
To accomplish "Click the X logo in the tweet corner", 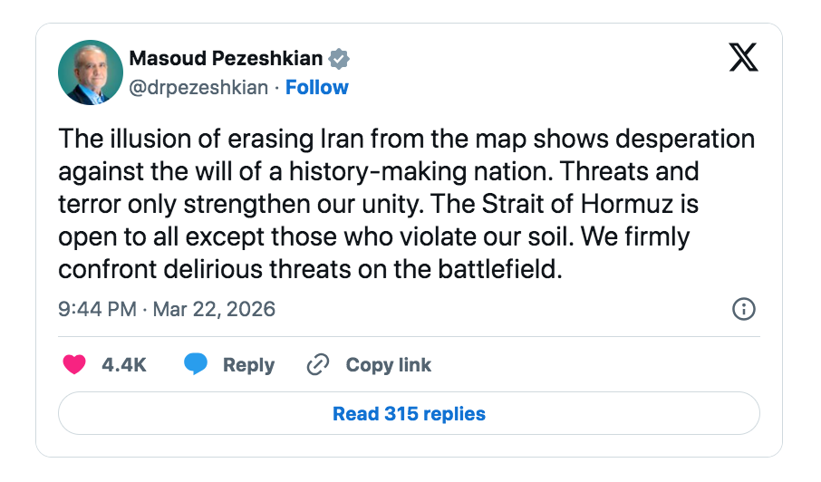I will 743,58.
